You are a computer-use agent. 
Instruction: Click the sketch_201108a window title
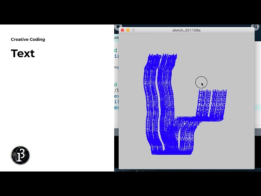186,30
